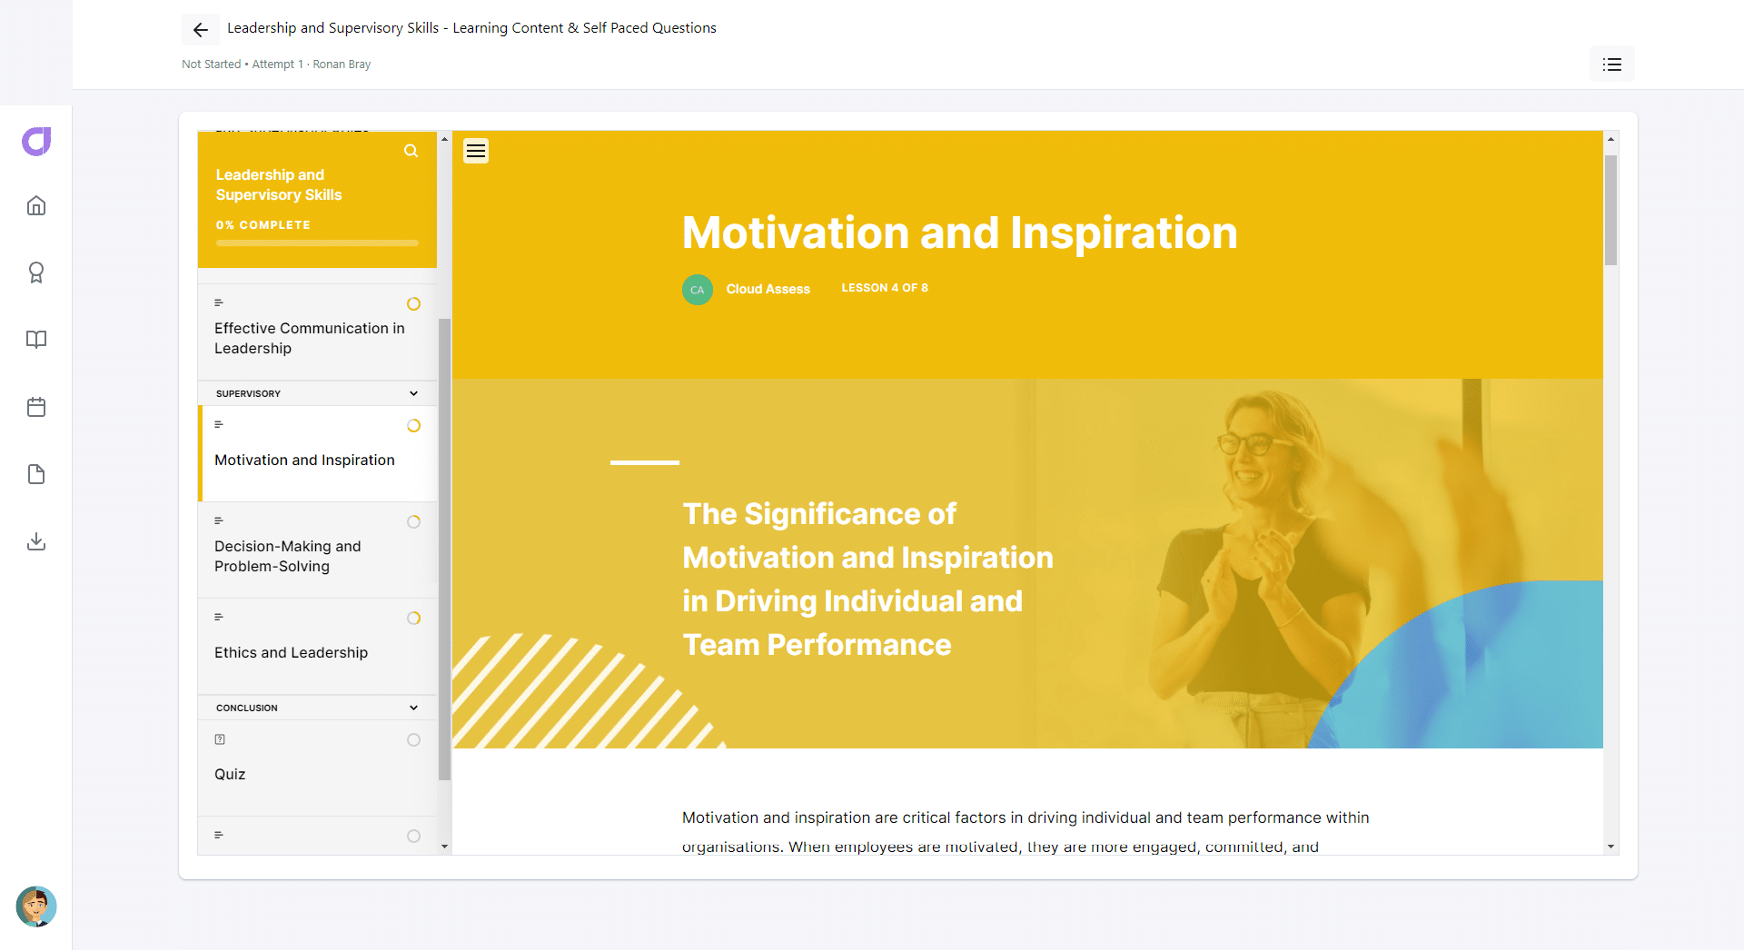Click the back arrow beside the course title
The width and height of the screenshot is (1744, 951).
[x=201, y=30]
